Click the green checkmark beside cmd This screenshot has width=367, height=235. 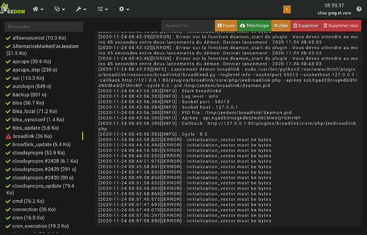pyautogui.click(x=8, y=201)
